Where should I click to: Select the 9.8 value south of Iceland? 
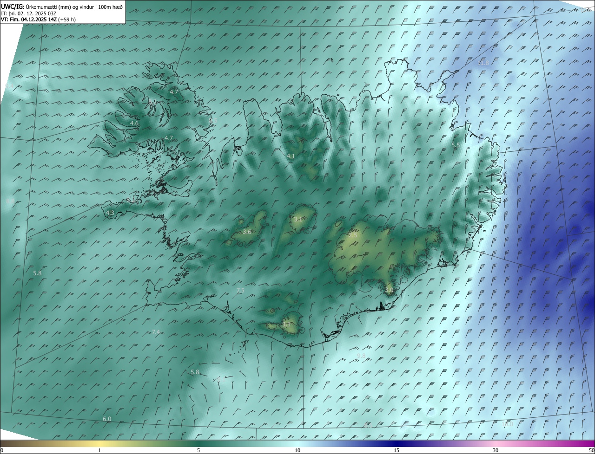click(361, 356)
